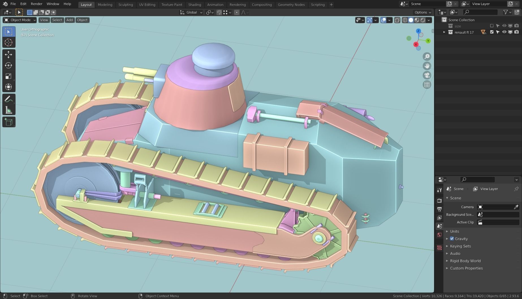Choose the Add Cube tool
Viewport: 522px width, 299px height.
point(8,122)
